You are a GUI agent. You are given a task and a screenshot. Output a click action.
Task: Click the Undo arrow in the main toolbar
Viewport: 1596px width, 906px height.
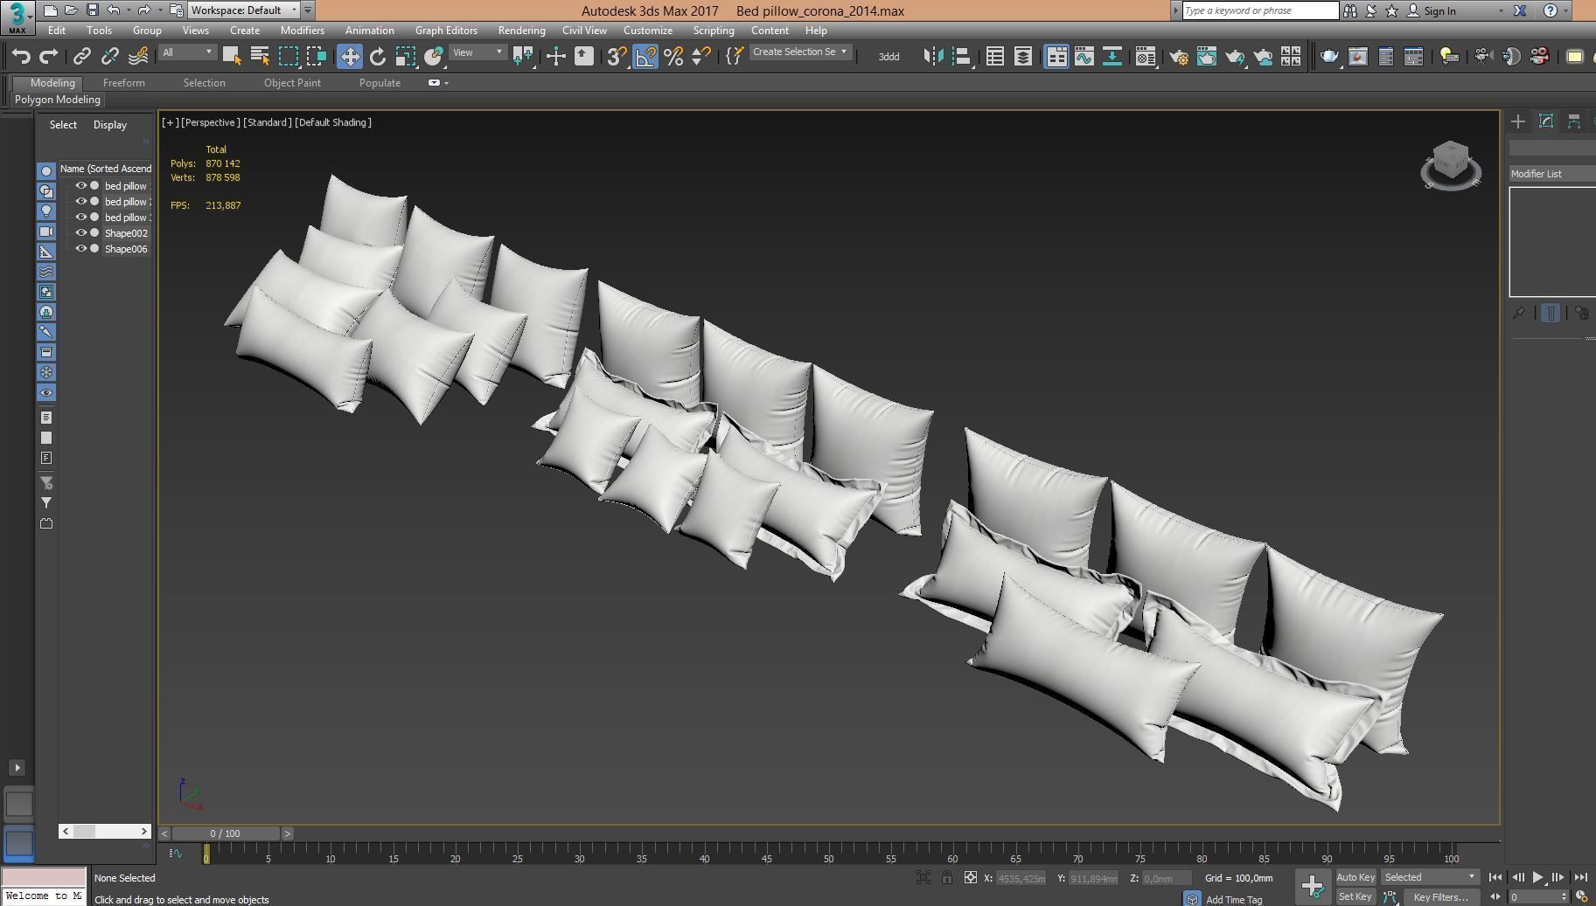coord(21,57)
